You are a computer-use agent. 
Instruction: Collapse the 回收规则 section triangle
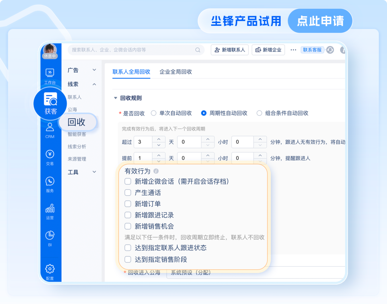click(x=115, y=98)
